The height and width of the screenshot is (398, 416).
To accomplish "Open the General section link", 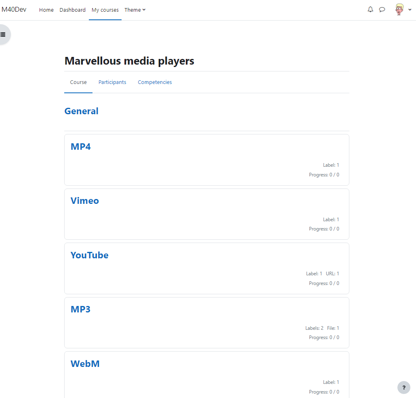I will 82,111.
